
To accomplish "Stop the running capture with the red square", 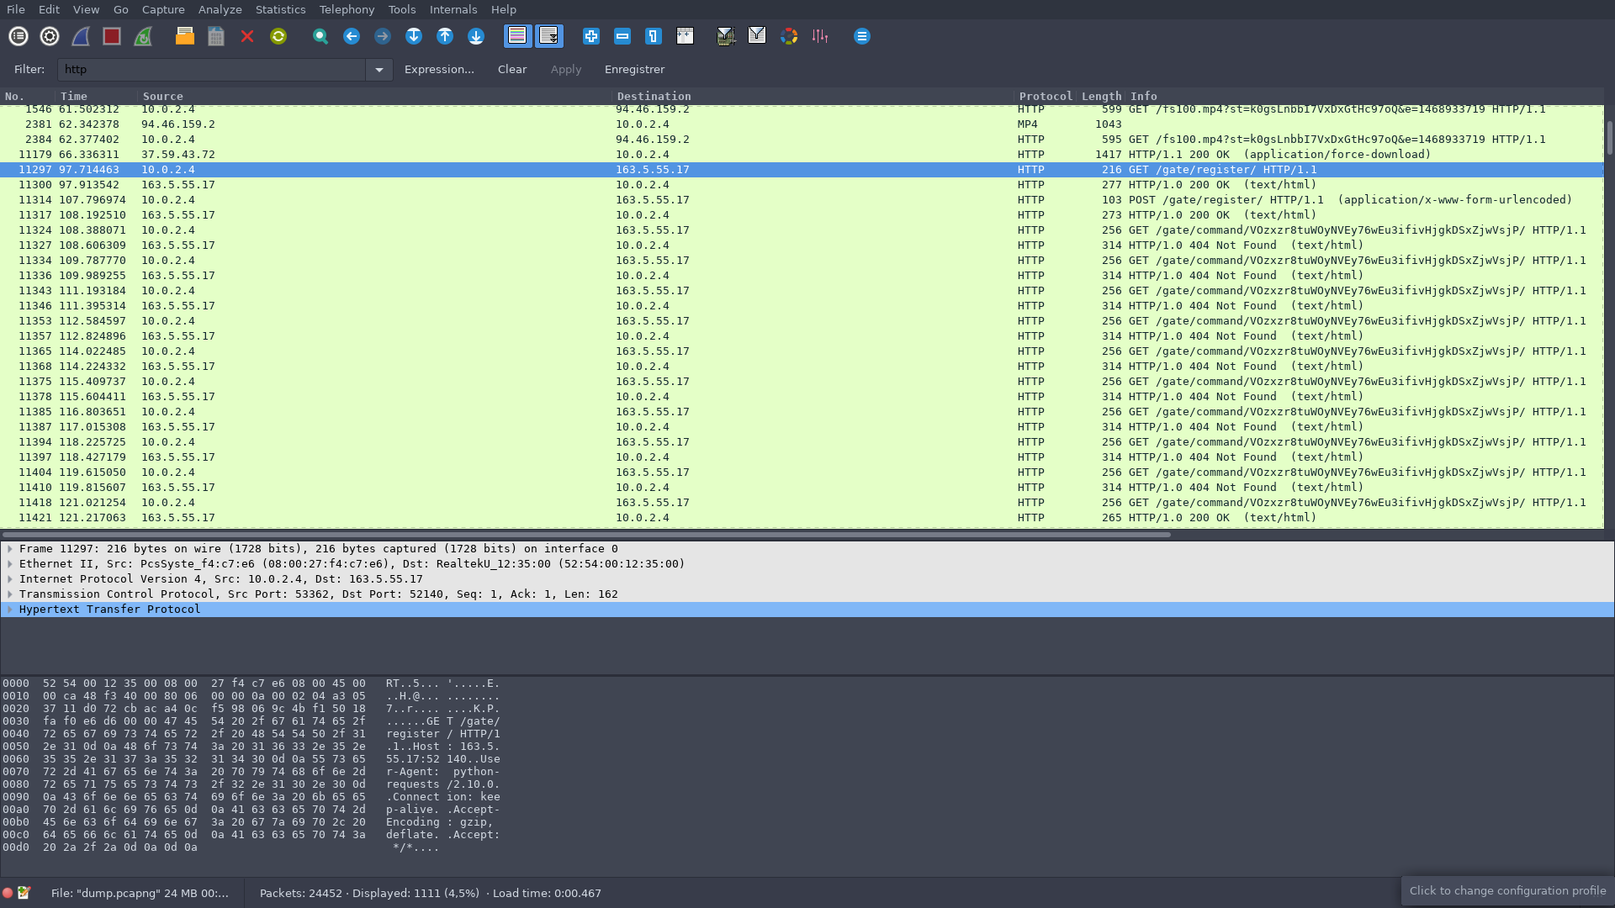I will click(112, 36).
